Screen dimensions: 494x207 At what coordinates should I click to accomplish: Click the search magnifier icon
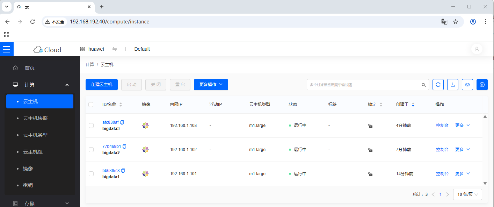click(x=424, y=85)
